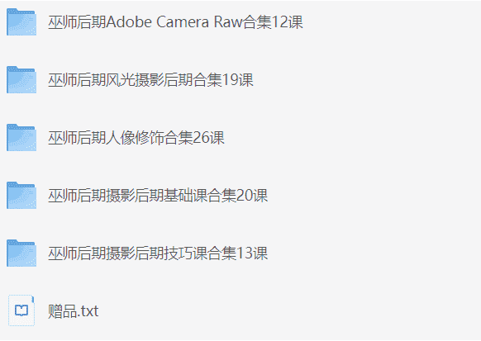Select the 巫师后期人像修饰合集26课 name text

(x=136, y=138)
